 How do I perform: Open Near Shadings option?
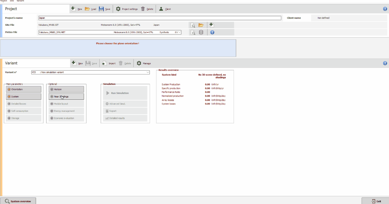[x=66, y=96]
